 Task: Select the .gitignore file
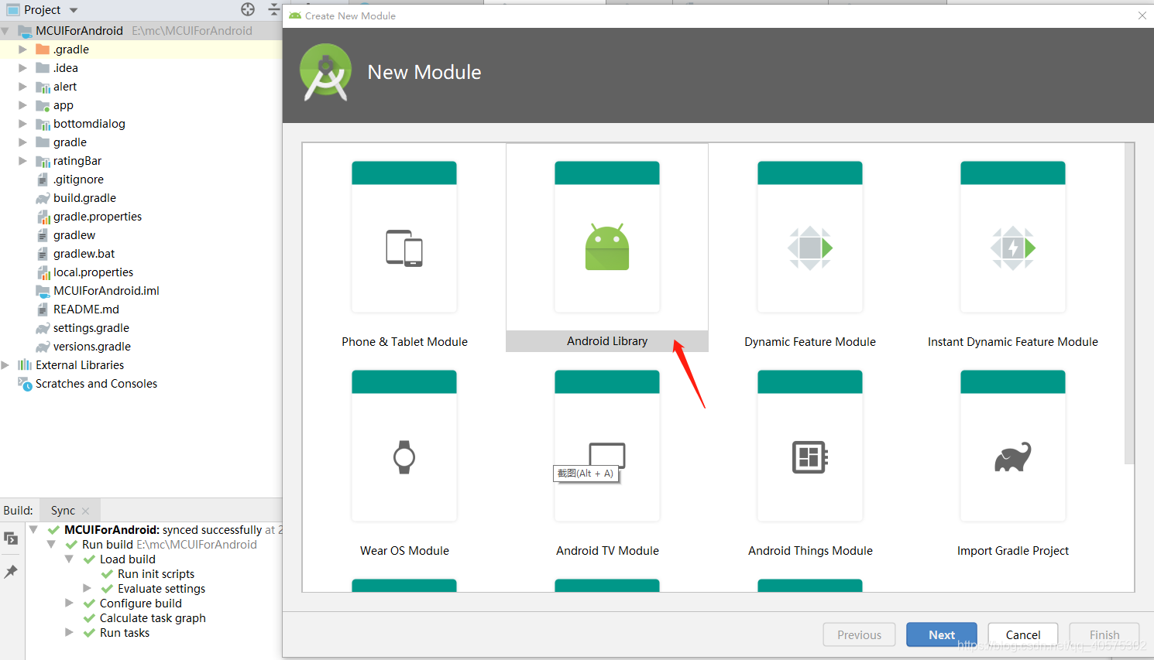78,180
